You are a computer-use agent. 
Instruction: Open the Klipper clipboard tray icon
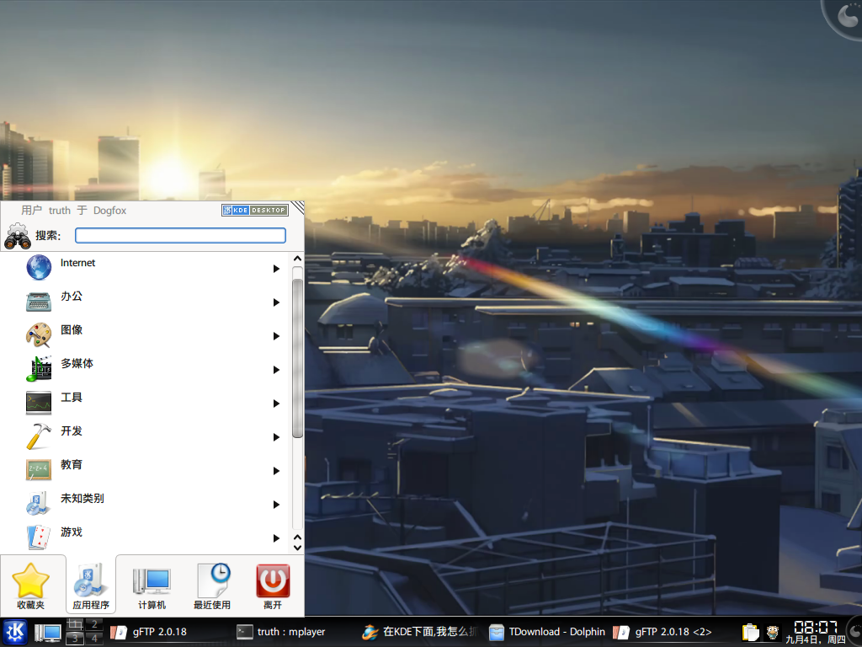pyautogui.click(x=750, y=632)
